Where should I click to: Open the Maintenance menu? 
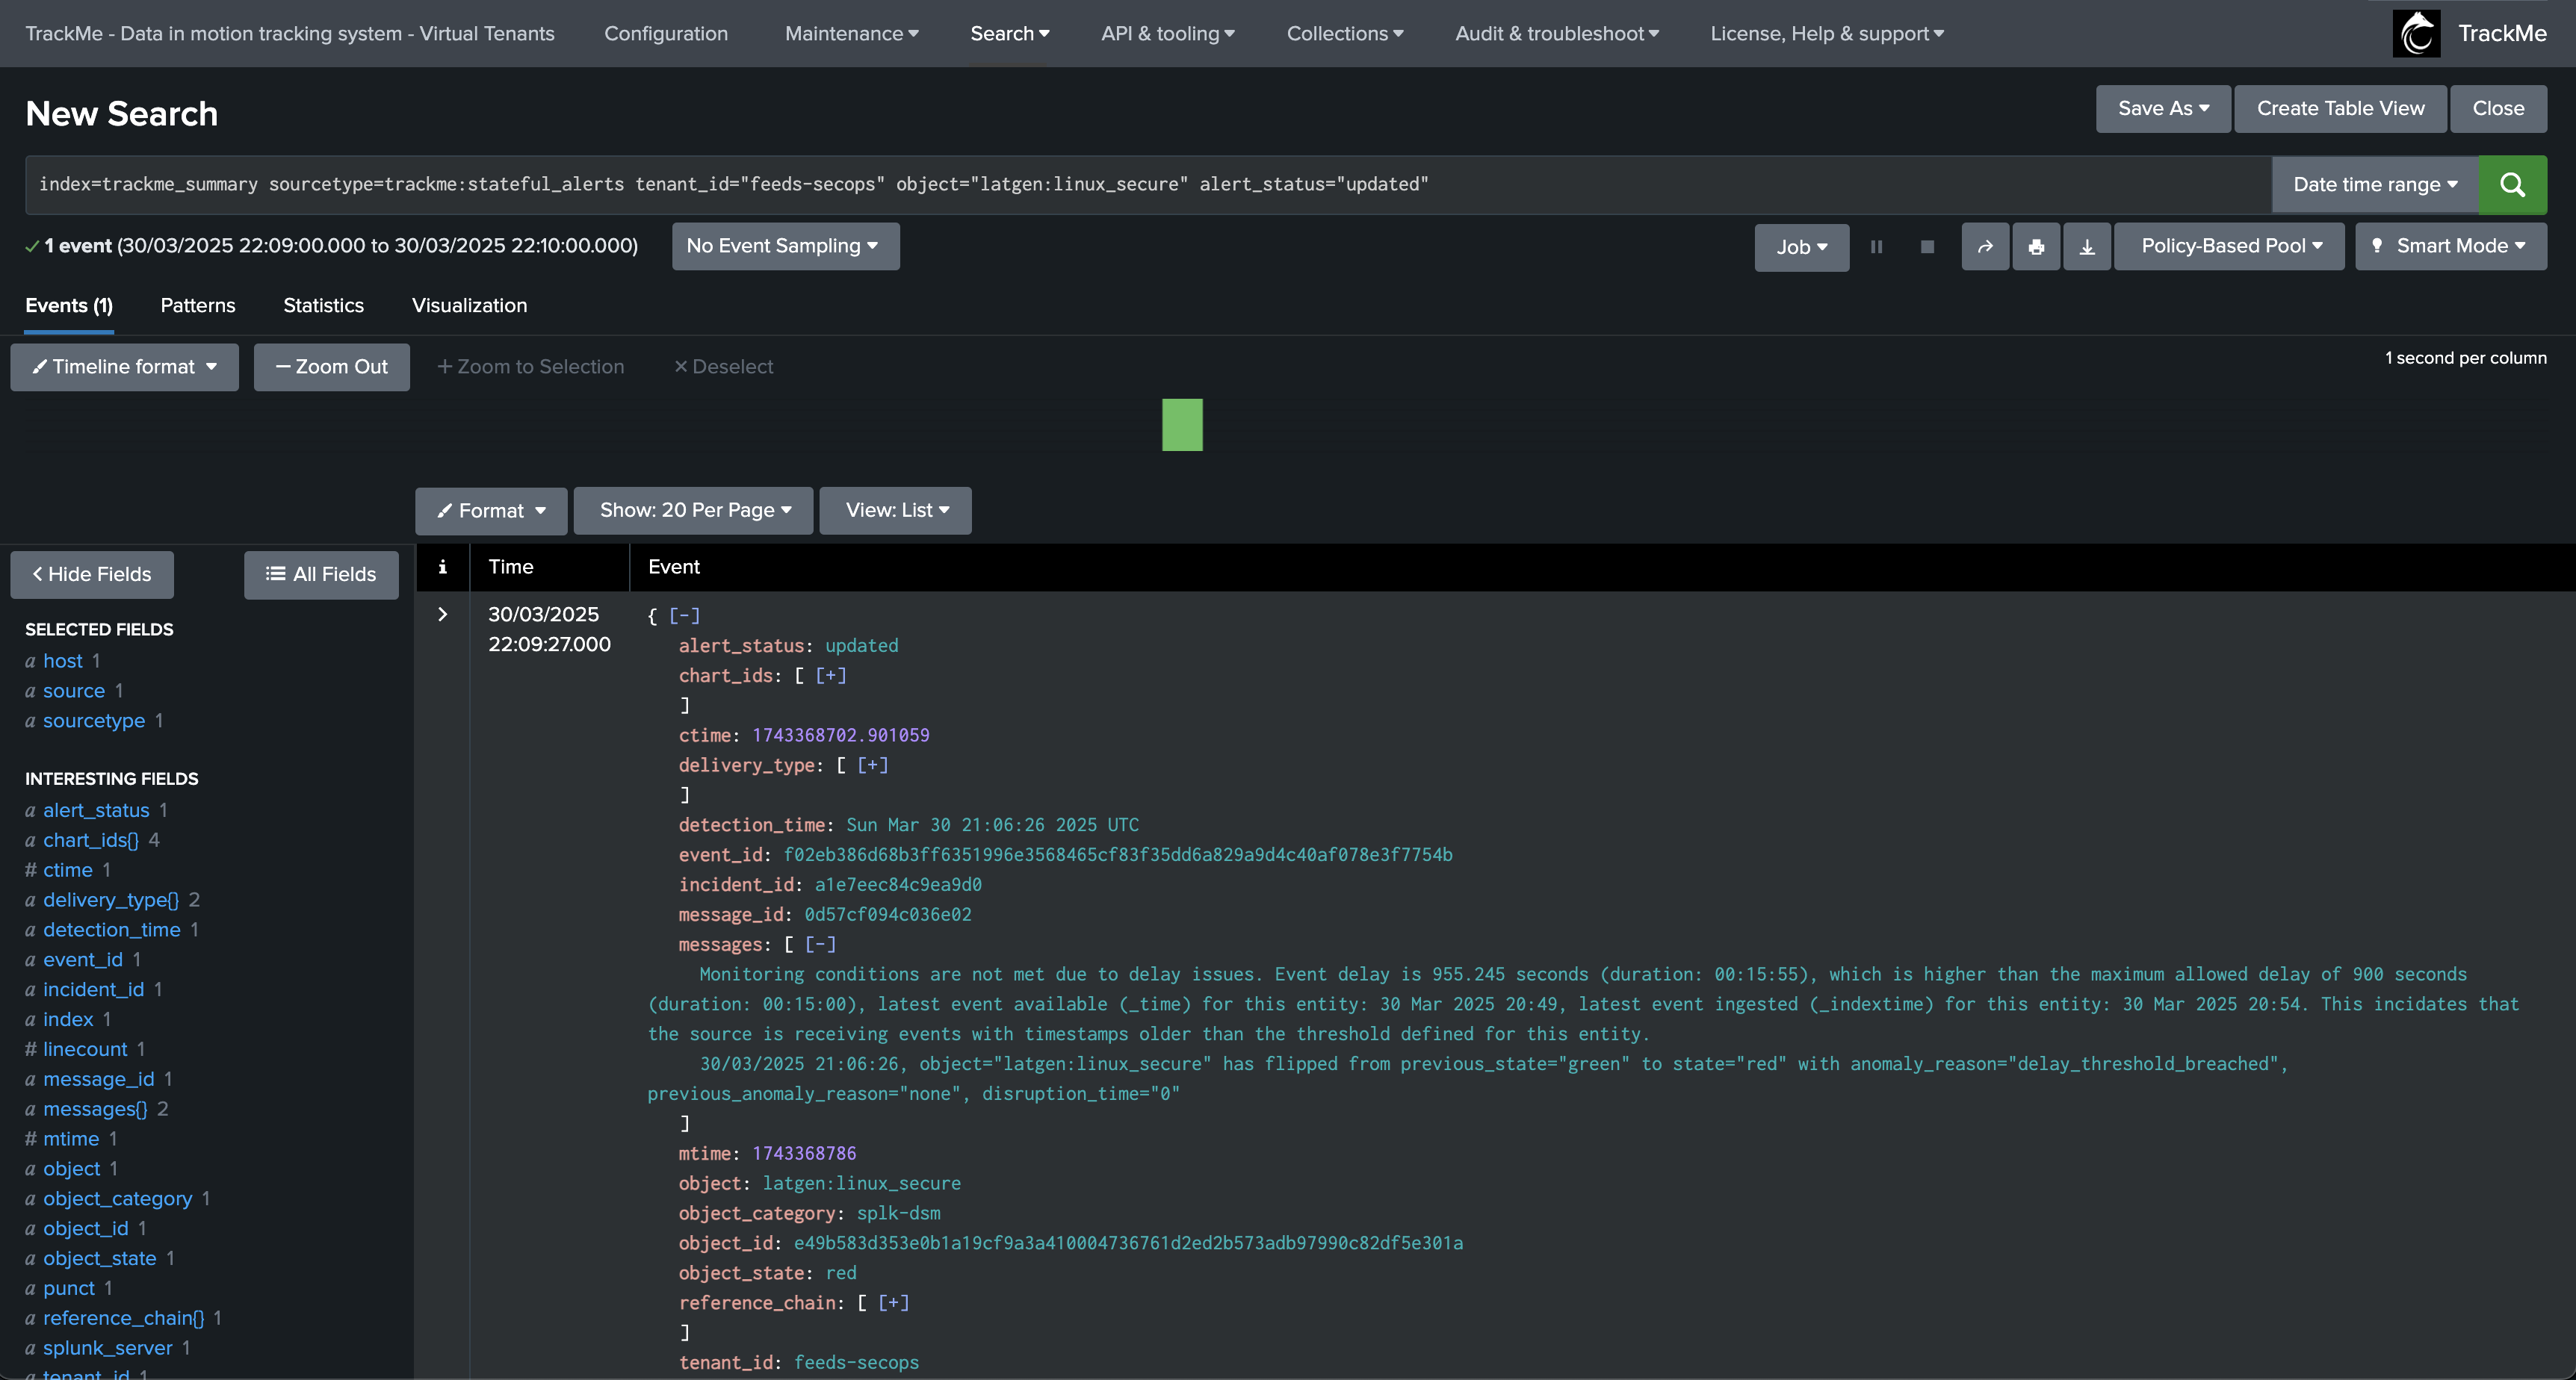tap(852, 34)
